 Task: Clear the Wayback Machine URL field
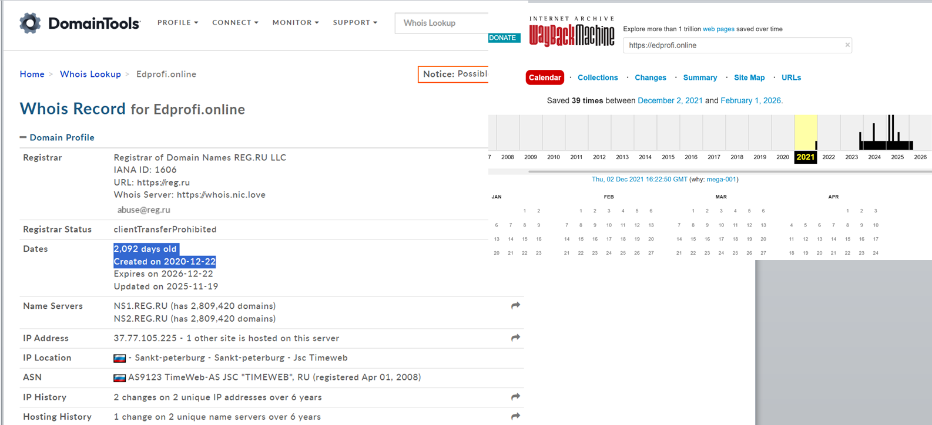(x=847, y=45)
